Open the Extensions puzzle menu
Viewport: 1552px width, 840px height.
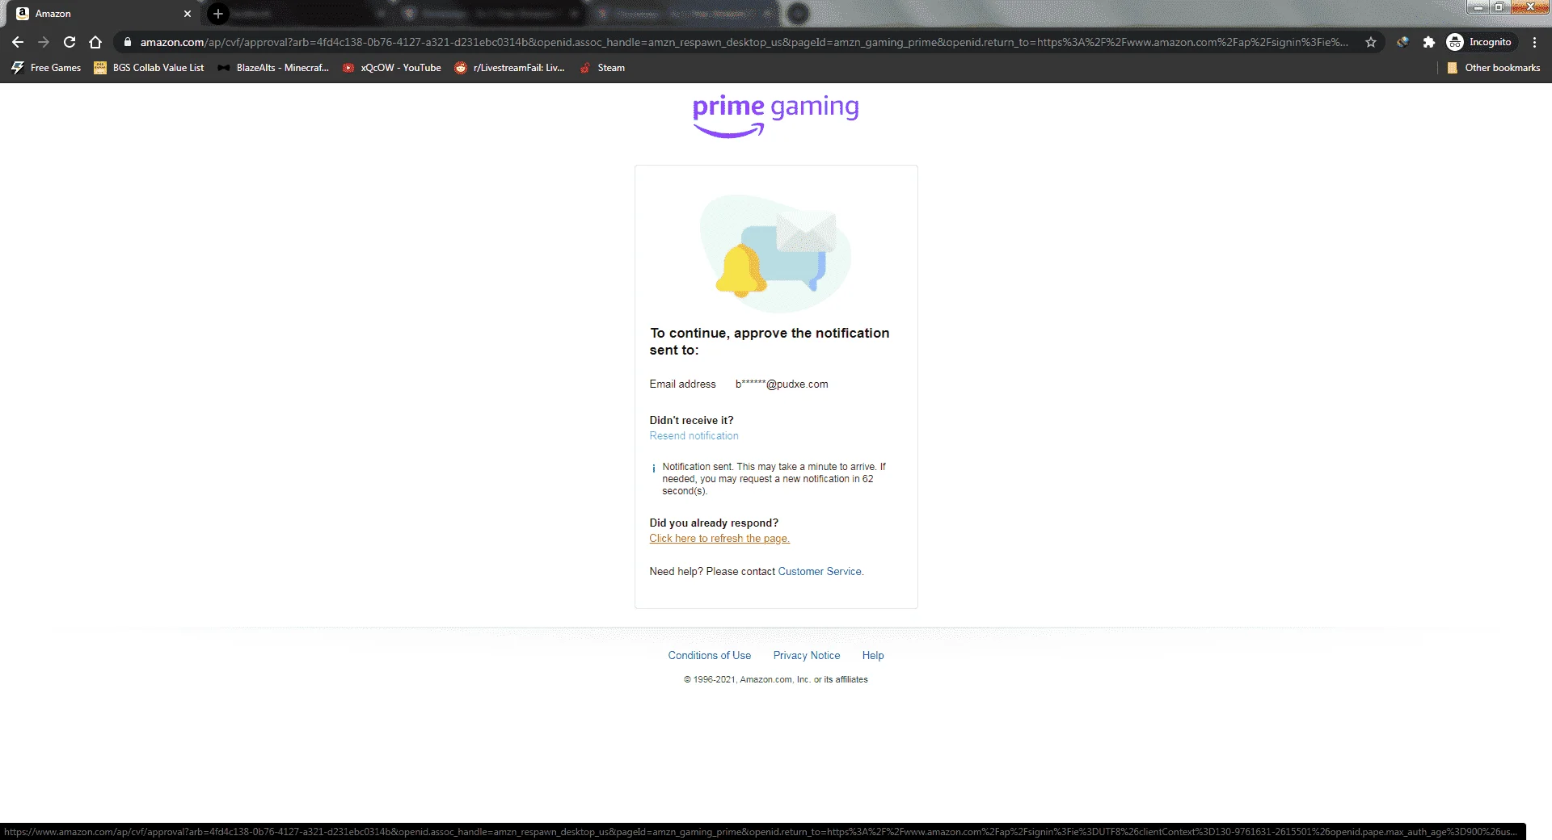(1429, 42)
